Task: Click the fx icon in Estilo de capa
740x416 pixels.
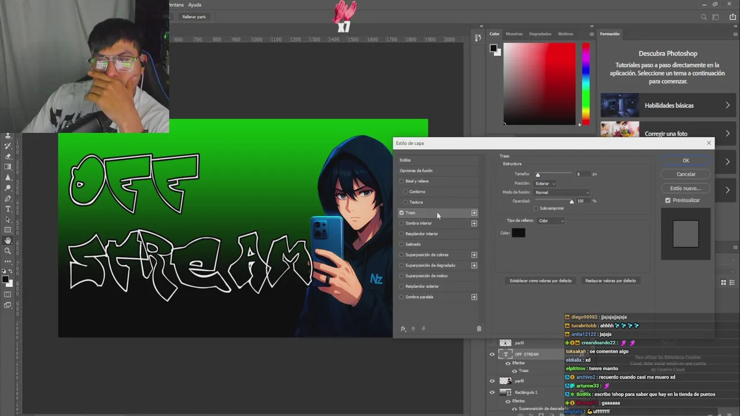Action: [403, 329]
